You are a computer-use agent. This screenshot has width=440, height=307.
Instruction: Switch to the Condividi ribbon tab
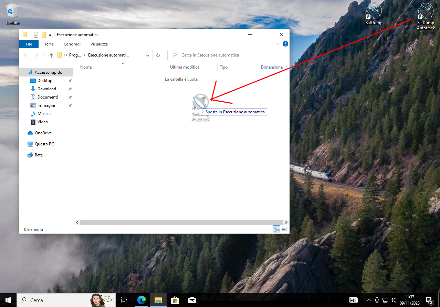pos(72,44)
